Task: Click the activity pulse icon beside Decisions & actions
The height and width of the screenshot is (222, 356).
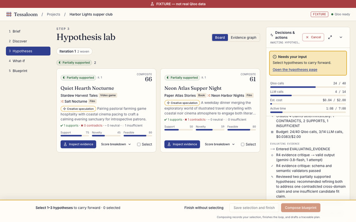Action: [x=272, y=35]
